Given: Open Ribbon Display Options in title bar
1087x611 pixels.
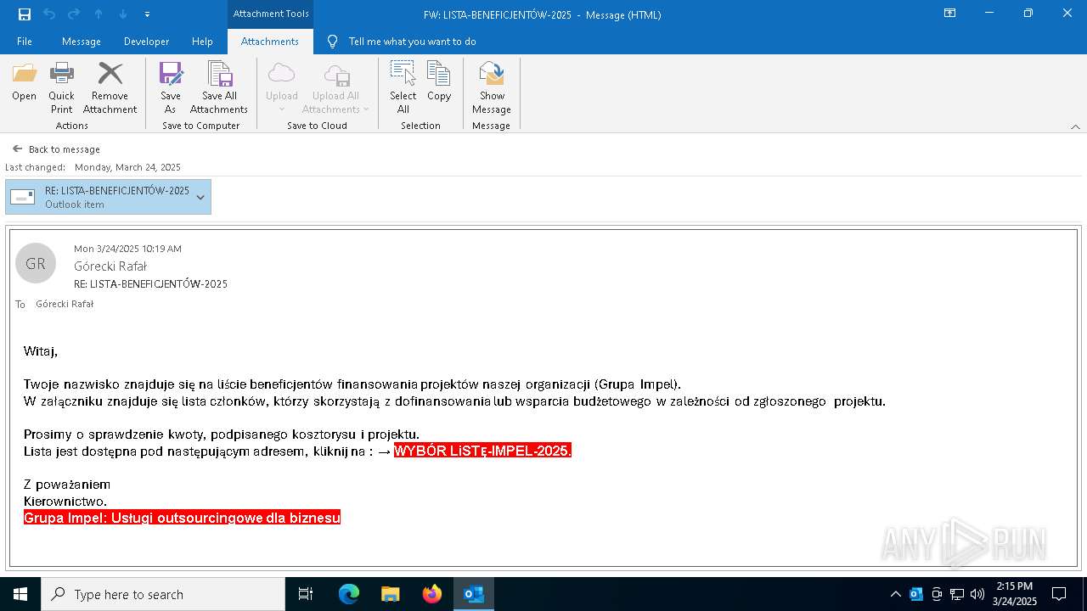Looking at the screenshot, I should [x=950, y=14].
